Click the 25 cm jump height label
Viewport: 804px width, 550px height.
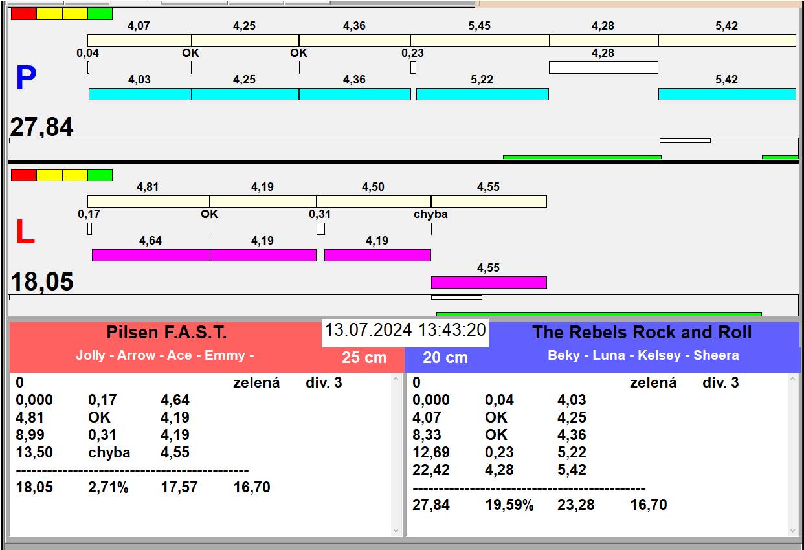(x=364, y=357)
